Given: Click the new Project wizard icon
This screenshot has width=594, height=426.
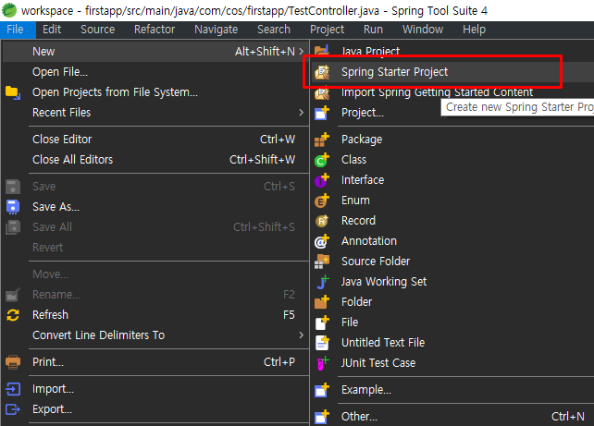Looking at the screenshot, I should 322,113.
